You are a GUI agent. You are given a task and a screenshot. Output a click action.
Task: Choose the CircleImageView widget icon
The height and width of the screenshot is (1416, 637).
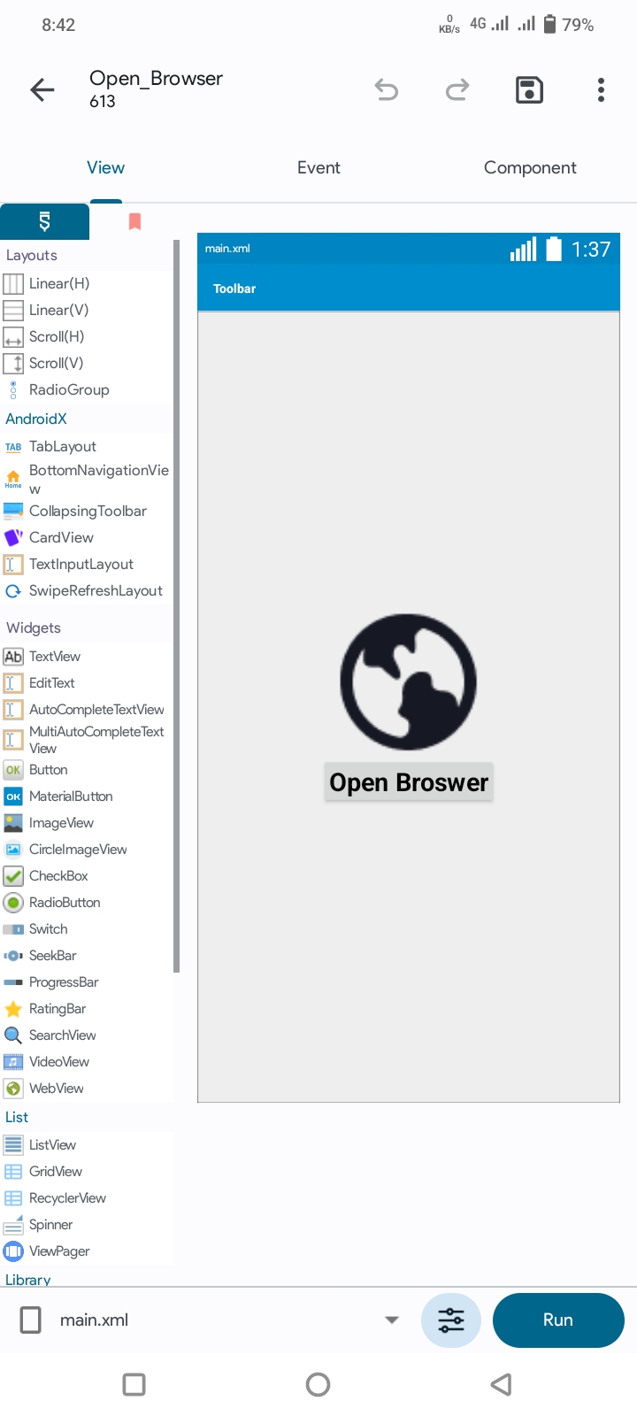(13, 850)
